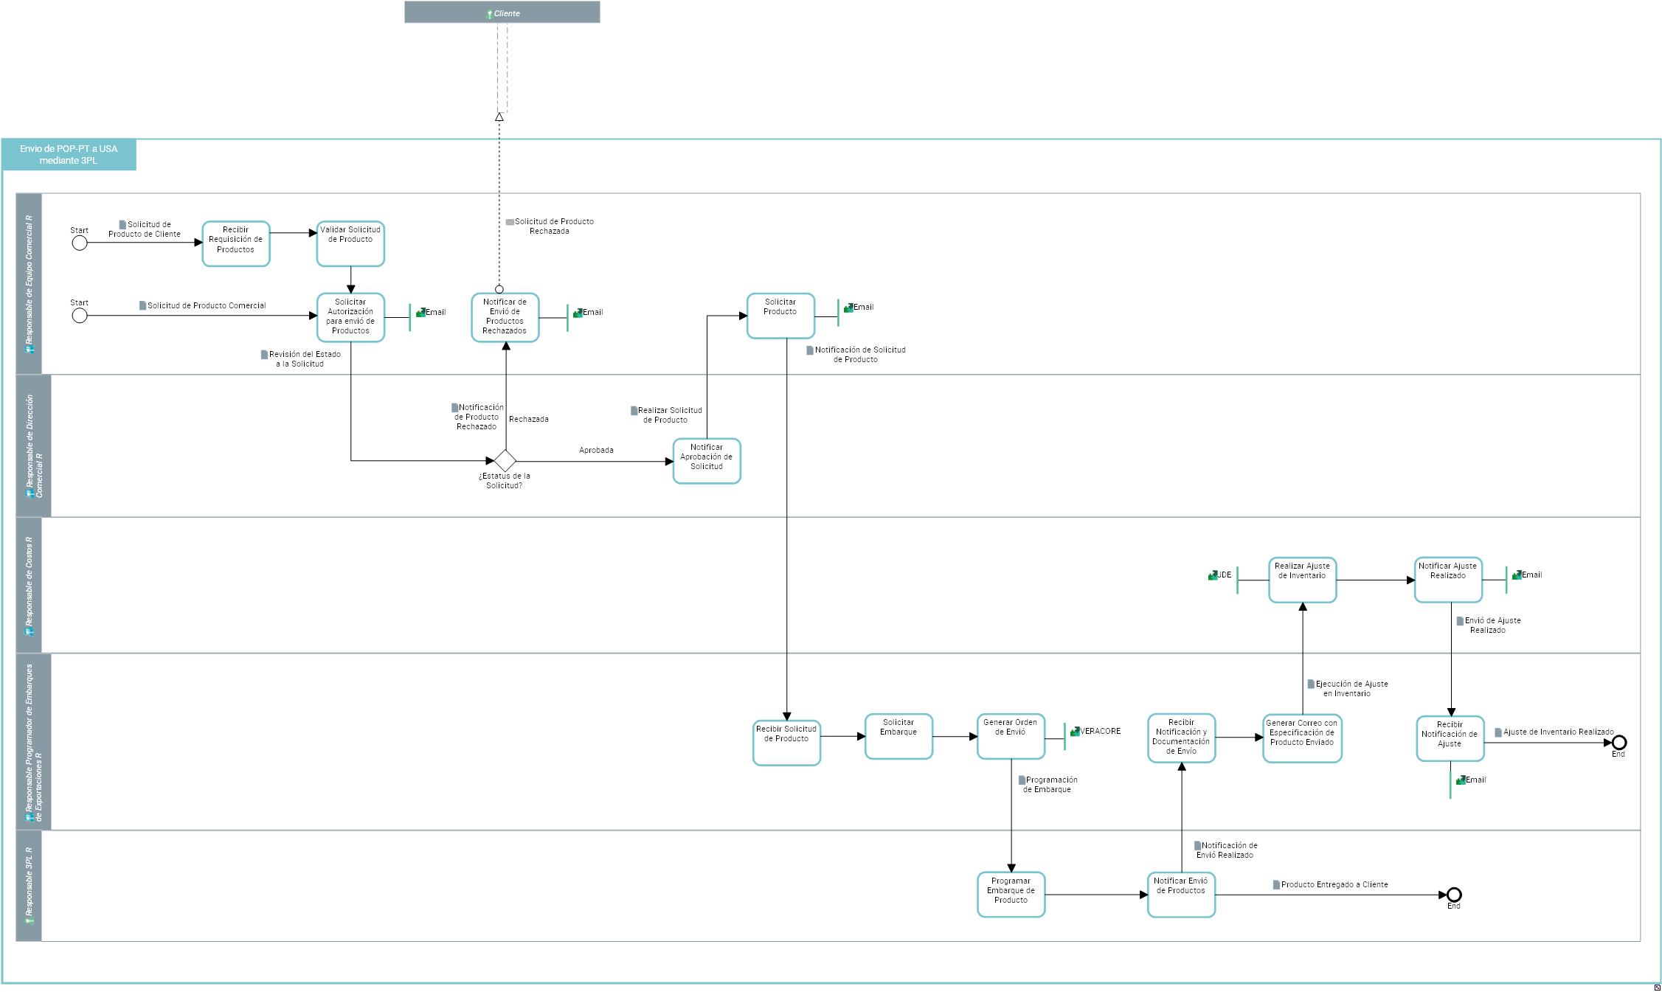This screenshot has height=992, width=1662.
Task: Click document icon of Producto Entregado a Cliente
Action: (x=1276, y=884)
